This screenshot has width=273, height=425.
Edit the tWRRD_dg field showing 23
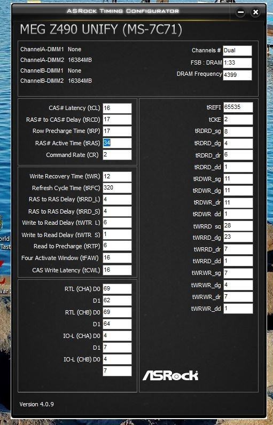238,237
